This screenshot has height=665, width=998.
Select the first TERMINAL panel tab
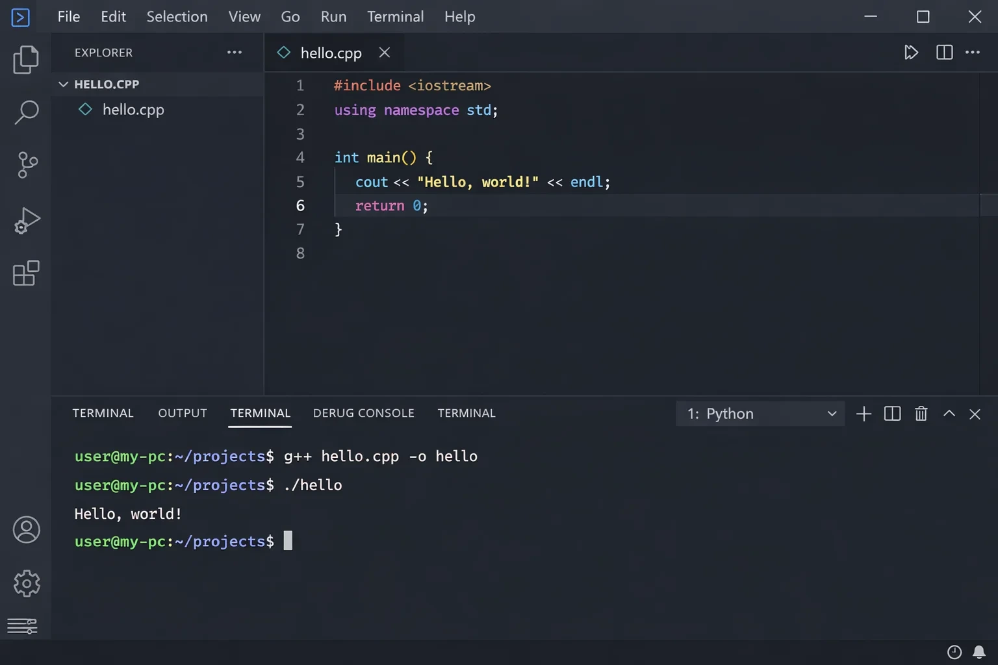[x=103, y=413]
